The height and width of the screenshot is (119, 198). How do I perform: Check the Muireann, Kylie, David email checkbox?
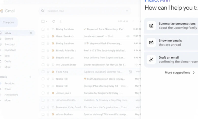tap(43, 107)
